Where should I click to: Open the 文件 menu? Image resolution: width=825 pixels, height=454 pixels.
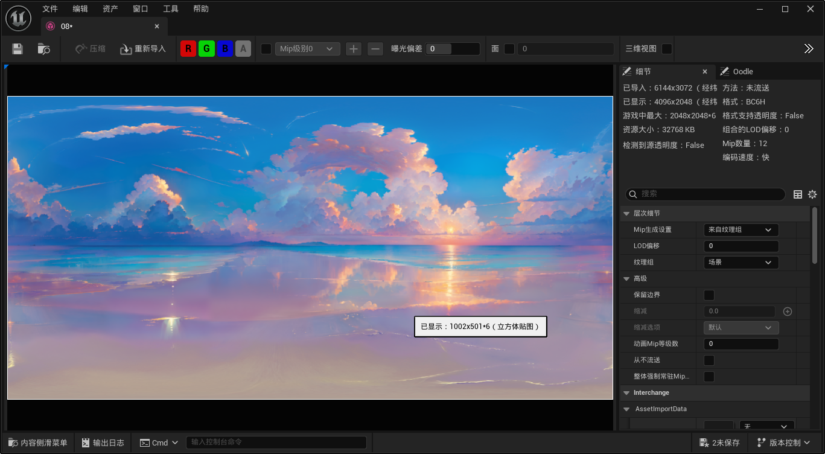[x=50, y=9]
